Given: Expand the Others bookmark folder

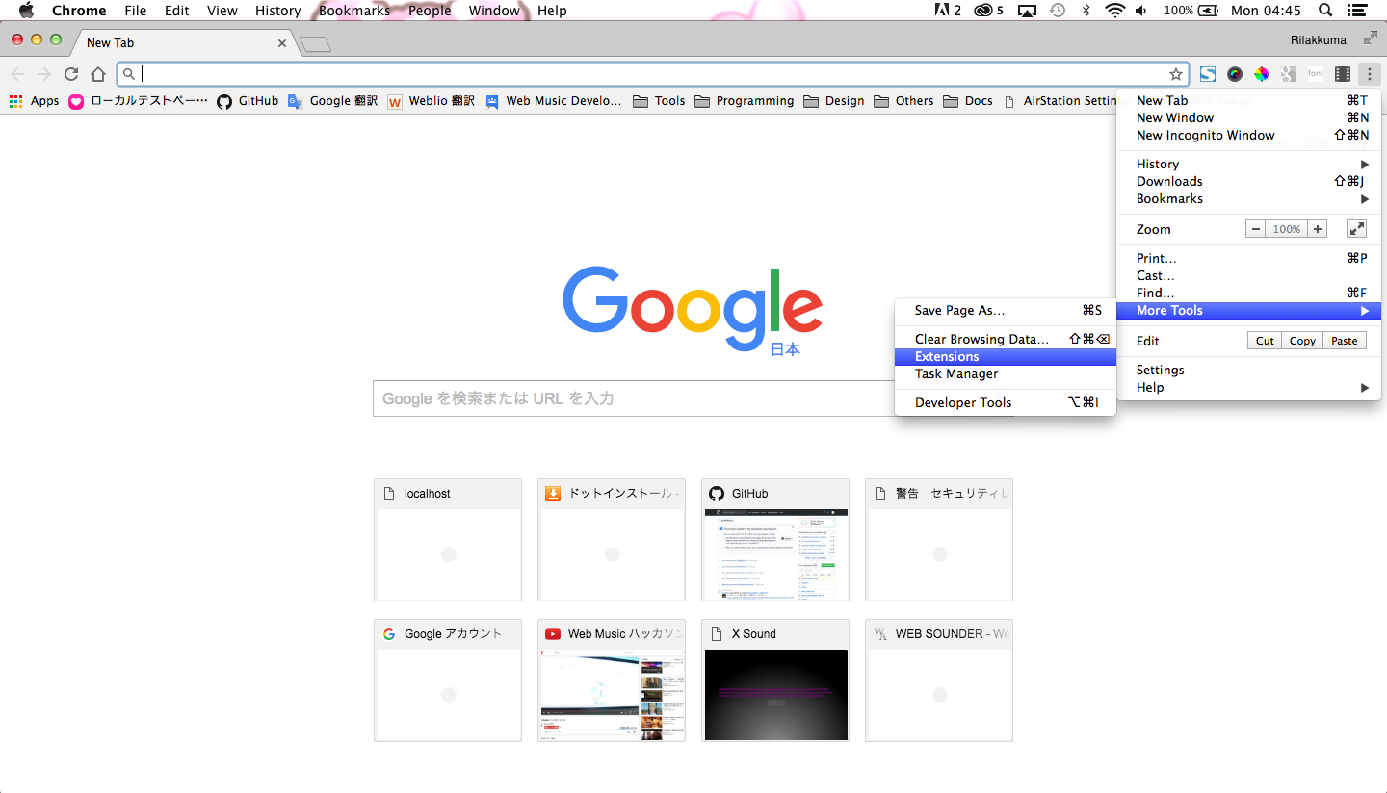Looking at the screenshot, I should pos(903,101).
